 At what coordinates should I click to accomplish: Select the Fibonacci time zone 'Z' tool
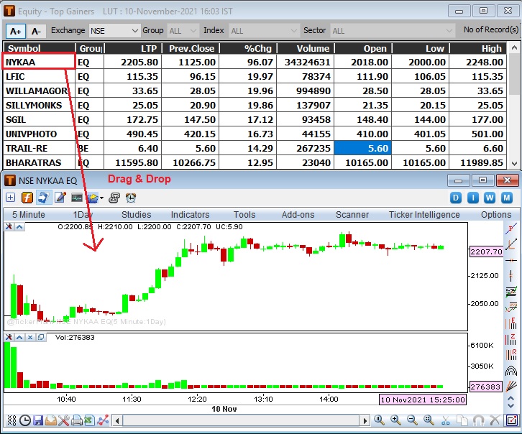tap(511, 339)
